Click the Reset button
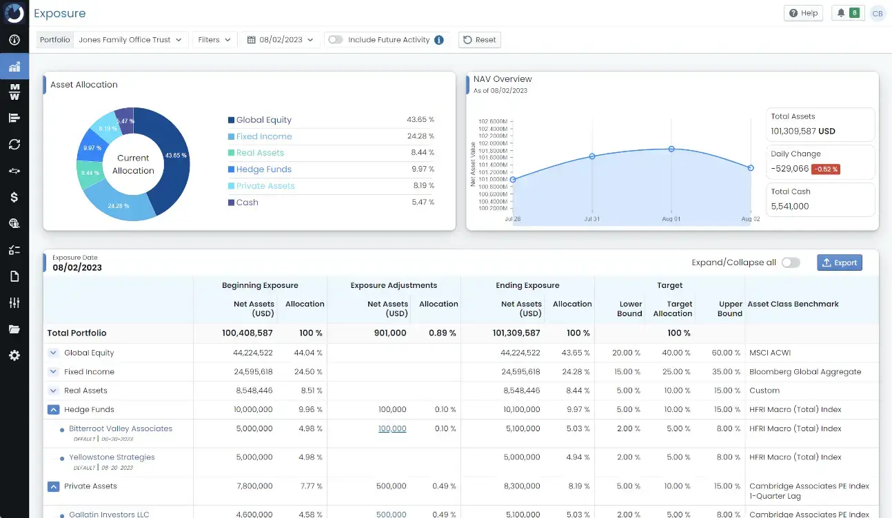Screen dimensions: 892x518 click(479, 40)
